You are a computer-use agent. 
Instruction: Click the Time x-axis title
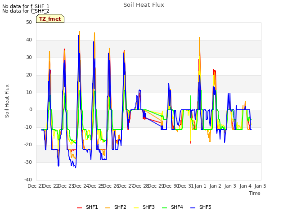255,193
